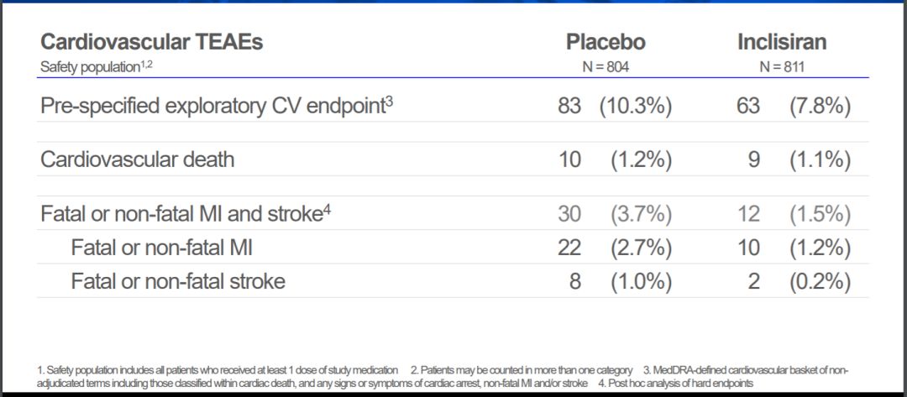Click the inclisiran value 2 (0.2%)
The image size is (907, 397).
tap(803, 281)
